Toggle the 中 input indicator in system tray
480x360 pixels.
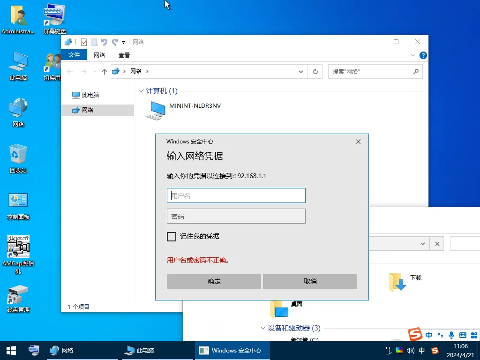click(x=421, y=351)
